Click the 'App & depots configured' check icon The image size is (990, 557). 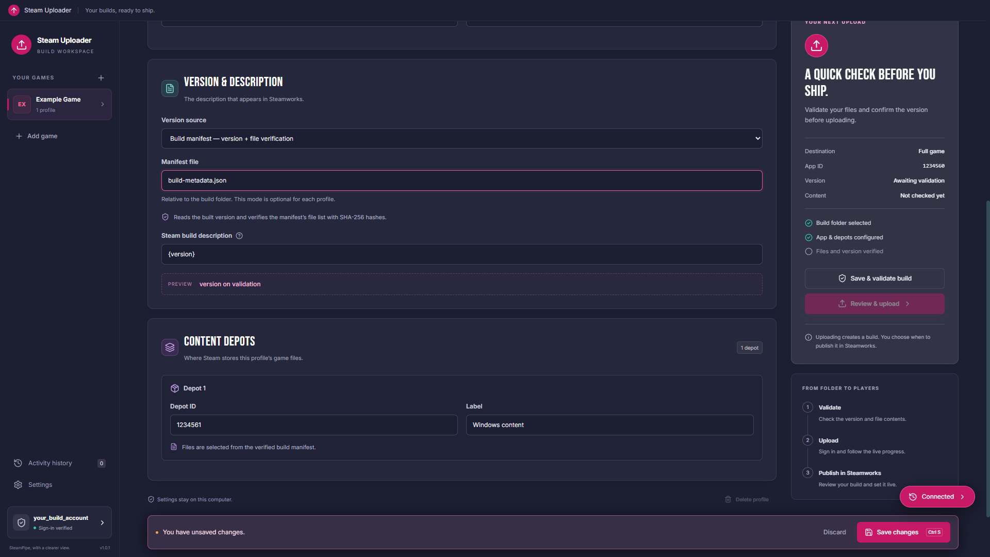pos(808,238)
